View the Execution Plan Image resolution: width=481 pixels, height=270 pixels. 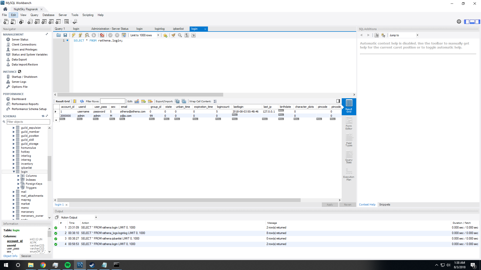(x=349, y=174)
